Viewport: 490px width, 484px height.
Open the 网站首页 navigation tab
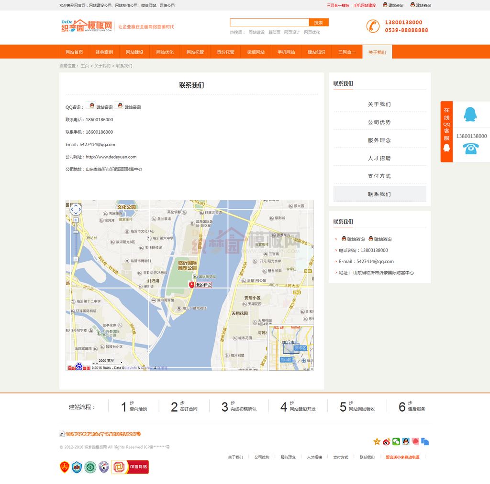74,52
